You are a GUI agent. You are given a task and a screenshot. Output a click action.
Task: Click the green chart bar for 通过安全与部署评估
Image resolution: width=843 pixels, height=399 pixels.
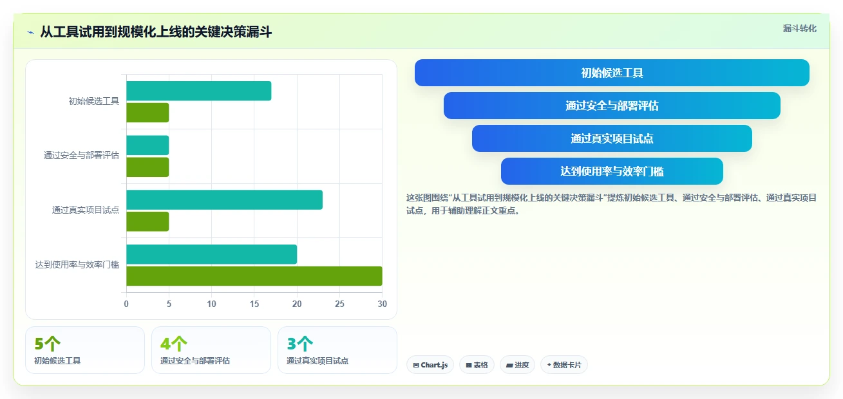[147, 167]
